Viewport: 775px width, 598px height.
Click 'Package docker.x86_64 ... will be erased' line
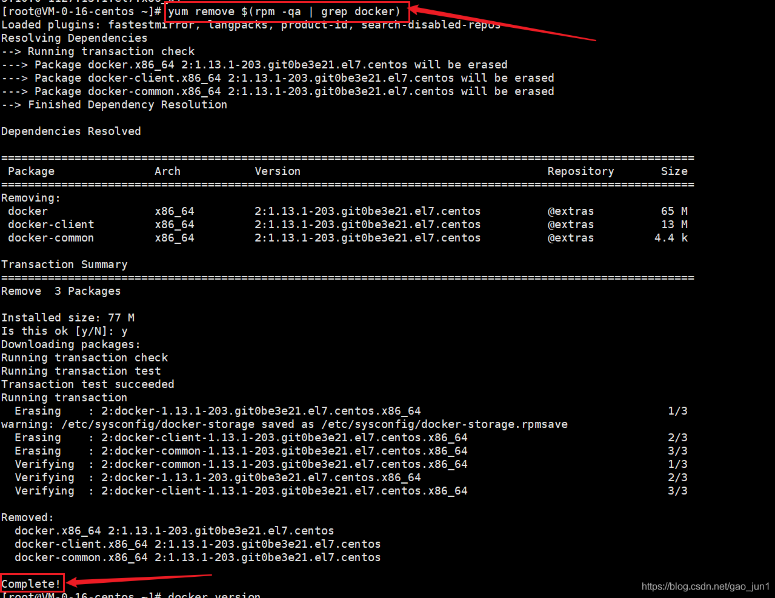point(254,65)
